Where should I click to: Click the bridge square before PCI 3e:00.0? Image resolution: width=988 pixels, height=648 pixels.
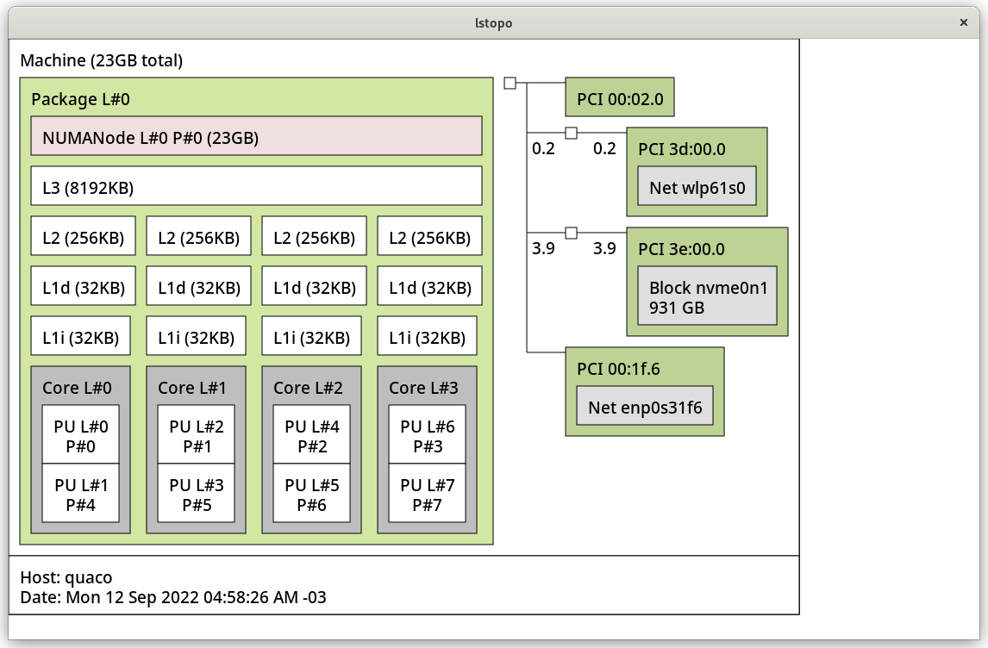coord(571,233)
